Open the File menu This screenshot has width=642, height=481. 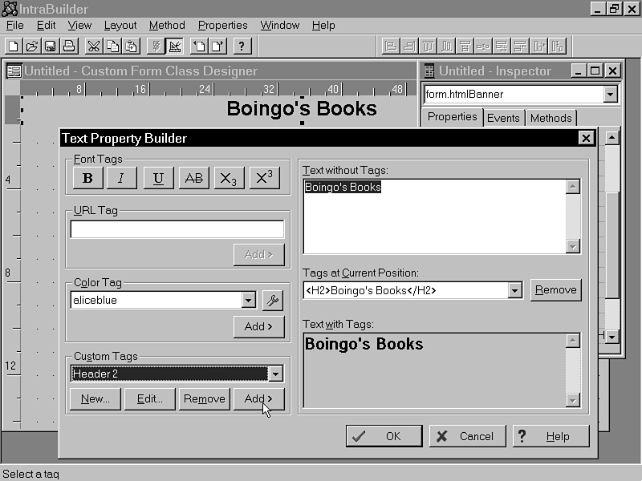point(14,26)
